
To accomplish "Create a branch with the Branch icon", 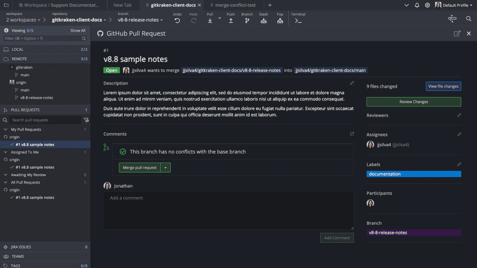I will point(247,20).
